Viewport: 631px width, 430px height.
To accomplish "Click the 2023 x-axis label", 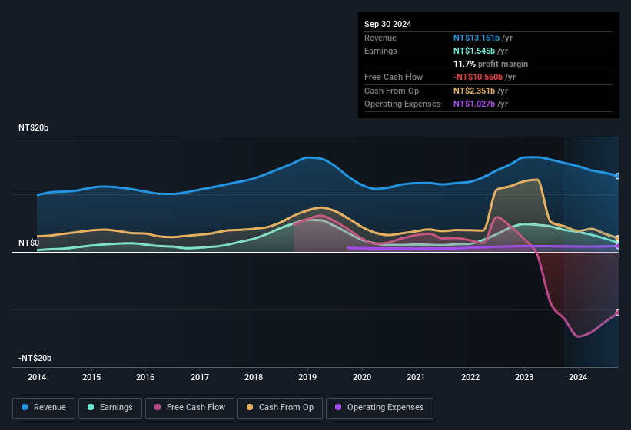I will tap(524, 377).
